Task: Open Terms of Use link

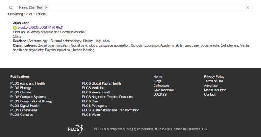Action: (214, 81)
